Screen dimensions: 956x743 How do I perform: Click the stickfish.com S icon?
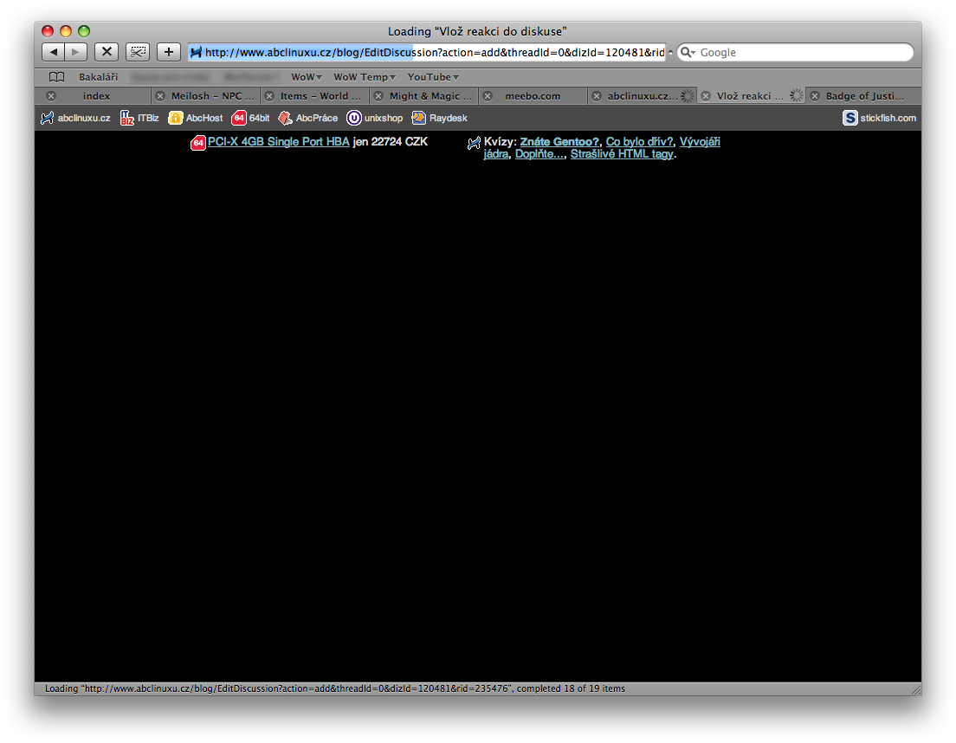[849, 118]
